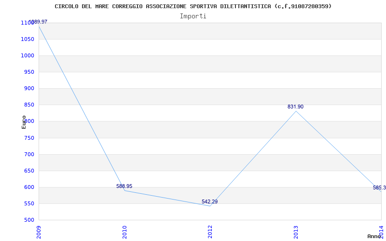This screenshot has height=241, width=386.
Task: Click the 2009 x-axis year label
Action: pyautogui.click(x=39, y=232)
